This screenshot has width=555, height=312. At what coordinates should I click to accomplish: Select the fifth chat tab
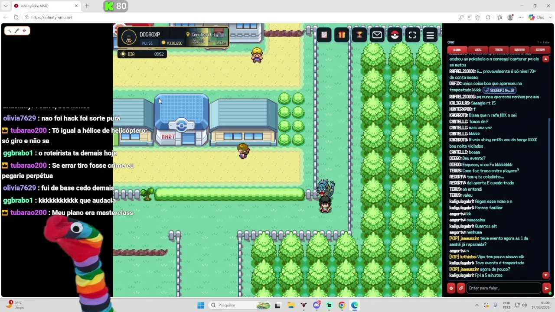click(540, 50)
